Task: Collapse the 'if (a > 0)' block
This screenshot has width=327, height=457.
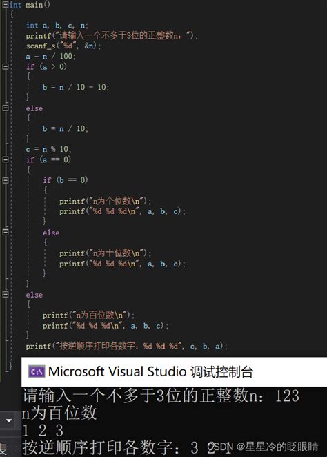Action: coord(6,66)
